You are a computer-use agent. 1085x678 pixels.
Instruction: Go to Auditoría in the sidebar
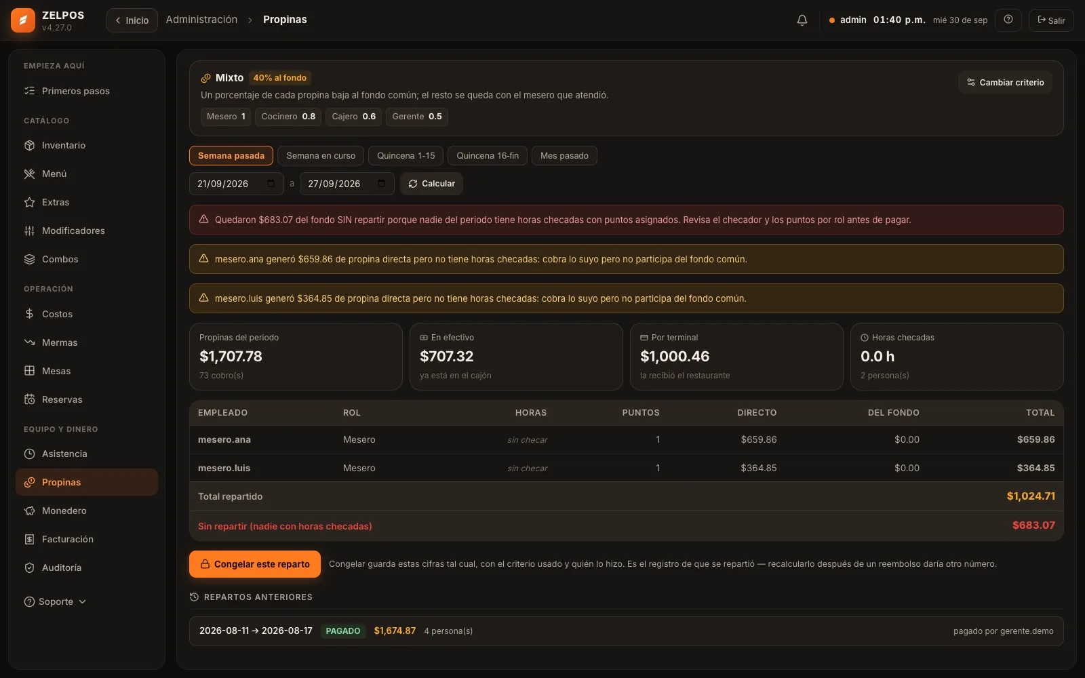(87, 567)
